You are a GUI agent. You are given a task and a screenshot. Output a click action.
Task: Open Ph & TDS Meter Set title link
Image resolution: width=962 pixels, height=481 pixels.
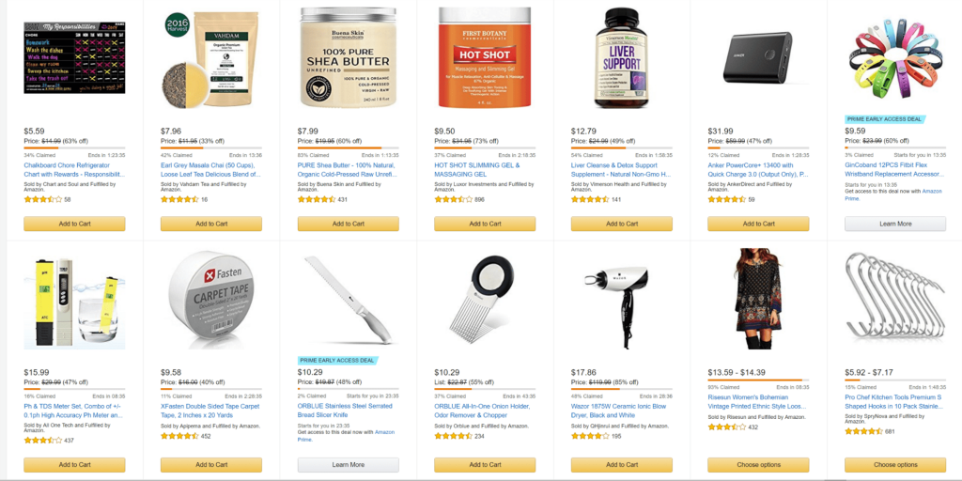73,411
